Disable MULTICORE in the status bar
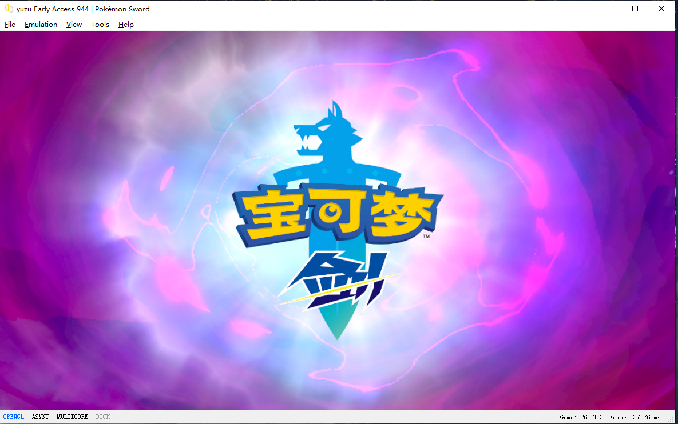The height and width of the screenshot is (424, 678). point(72,417)
